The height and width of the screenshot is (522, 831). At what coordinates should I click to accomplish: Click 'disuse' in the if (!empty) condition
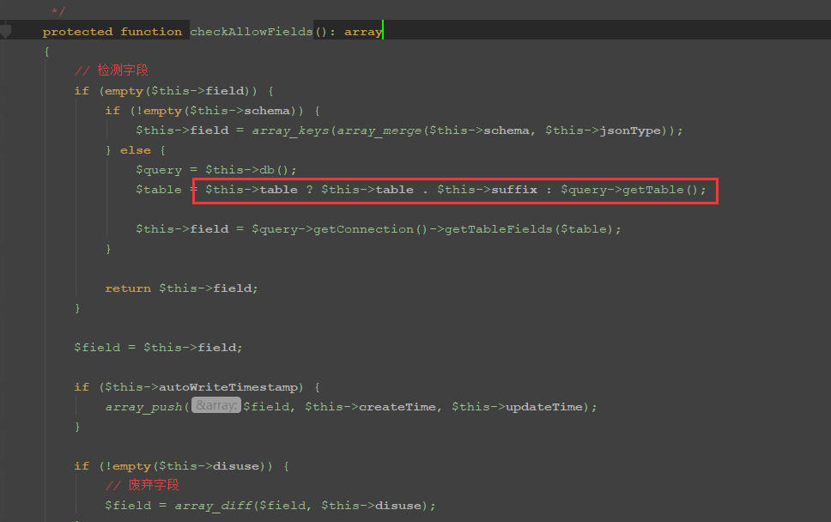click(236, 466)
